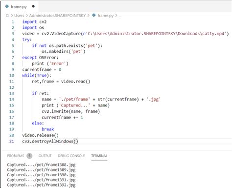The height and width of the screenshot is (188, 232).
Task: Click 'os.path.exists' on line 5
Action: (x=66, y=45)
